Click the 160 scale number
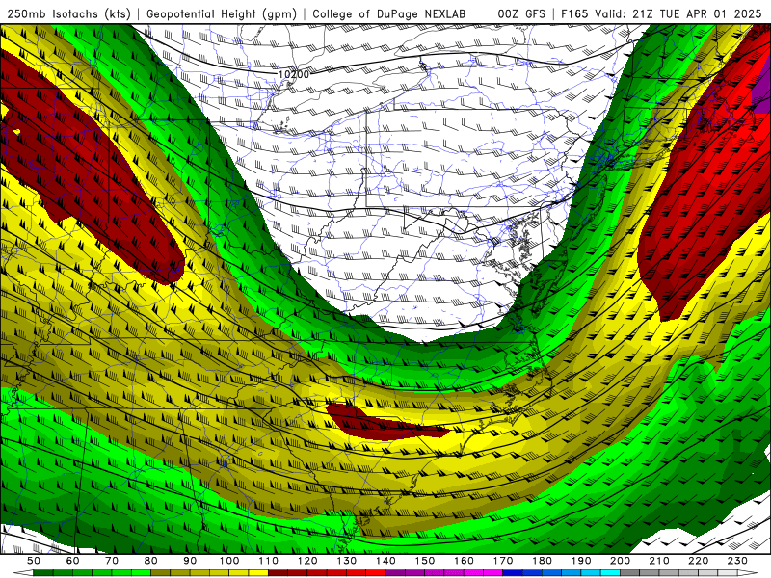This screenshot has height=578, width=771. click(x=464, y=561)
